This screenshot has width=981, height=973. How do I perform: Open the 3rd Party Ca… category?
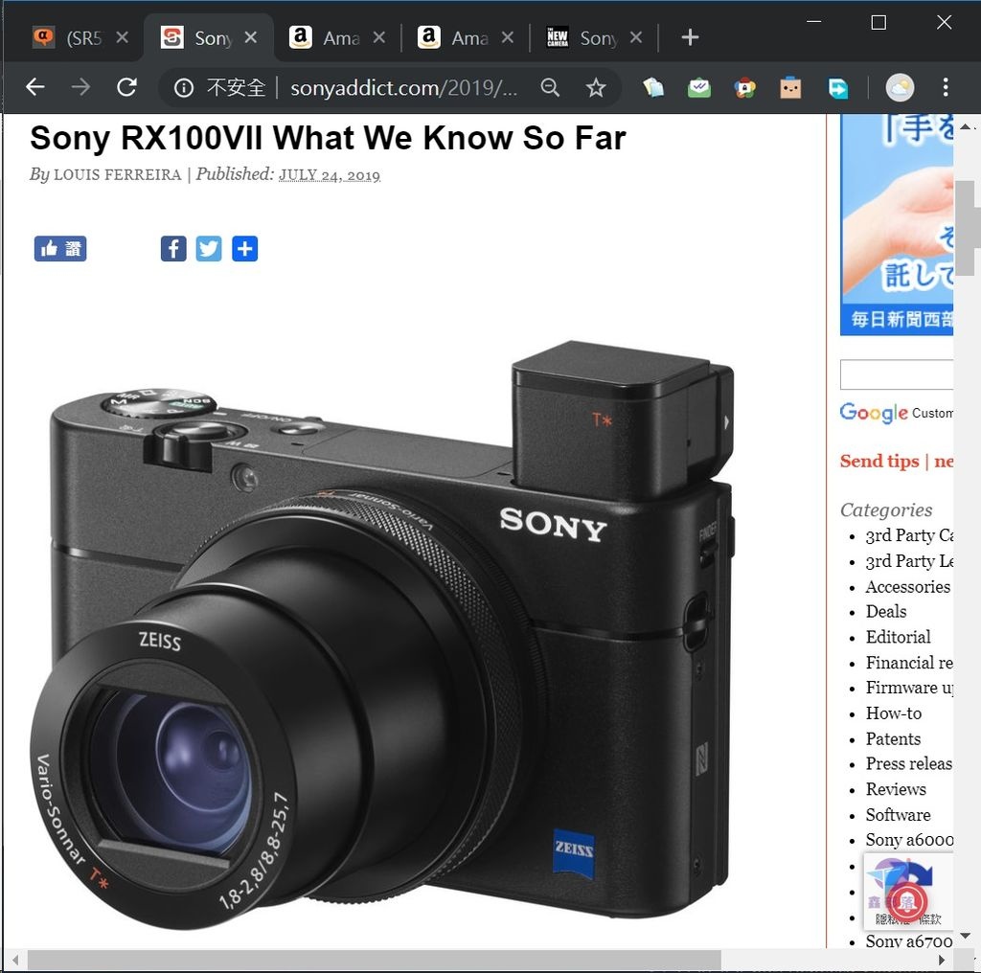(909, 535)
